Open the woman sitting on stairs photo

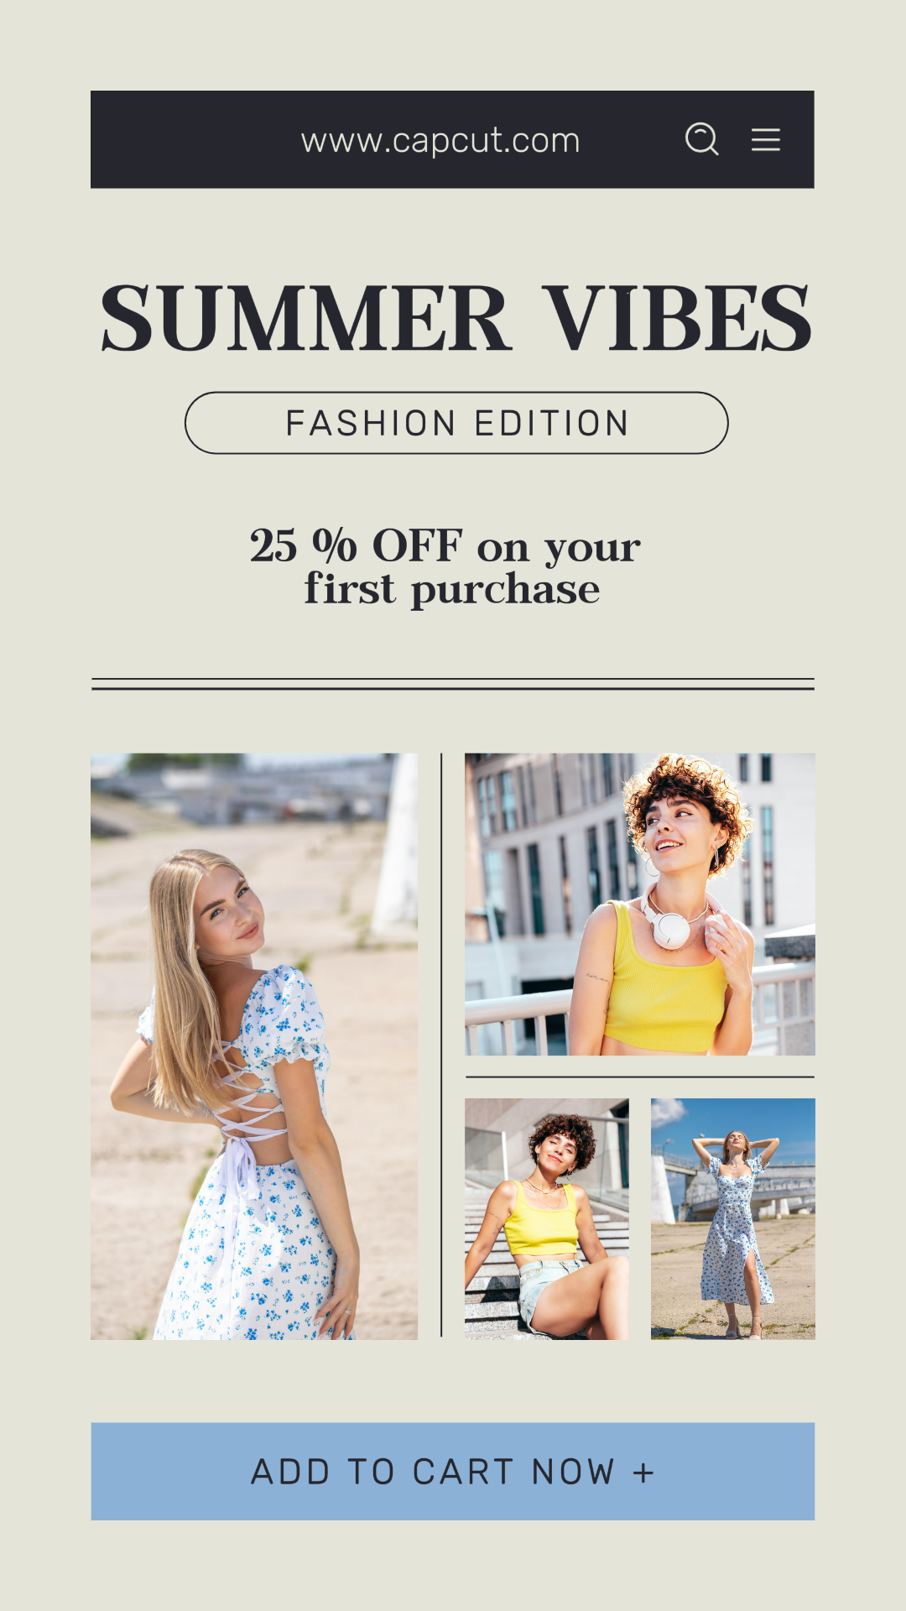coord(547,1219)
